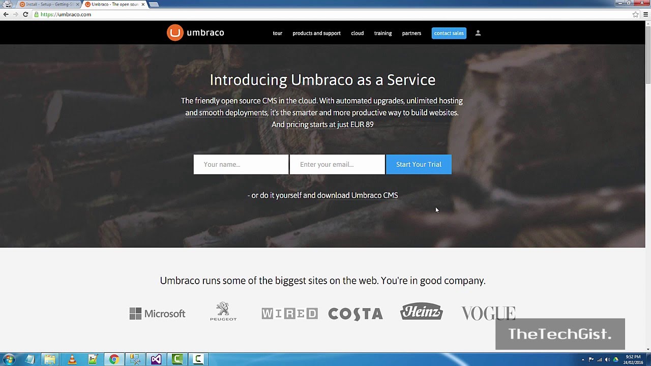Open the user account profile icon
Image resolution: width=651 pixels, height=366 pixels.
tap(478, 33)
